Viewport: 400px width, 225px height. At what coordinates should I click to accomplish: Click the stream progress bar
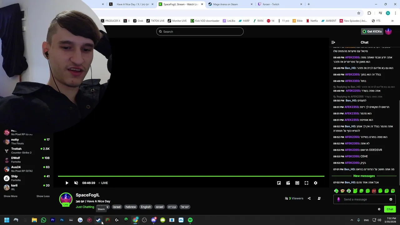coord(191,176)
